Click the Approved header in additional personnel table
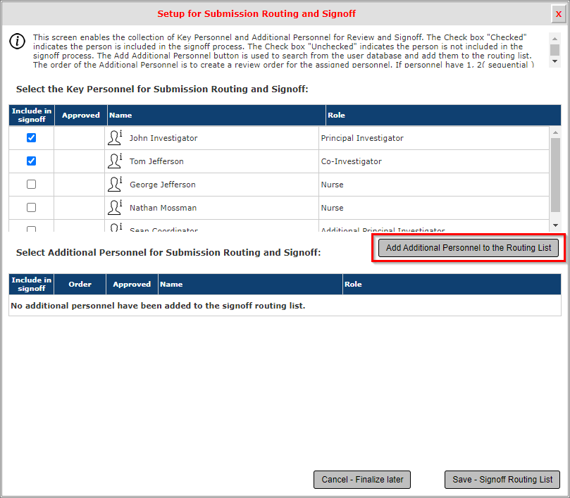Image resolution: width=570 pixels, height=498 pixels. [x=132, y=285]
